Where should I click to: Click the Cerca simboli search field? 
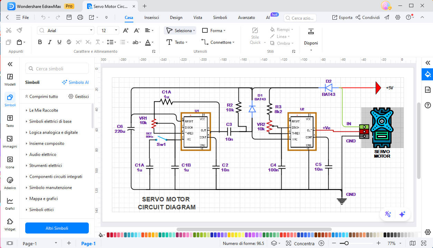tap(57, 69)
